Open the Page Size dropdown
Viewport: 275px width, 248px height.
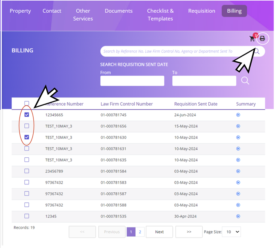point(232,232)
